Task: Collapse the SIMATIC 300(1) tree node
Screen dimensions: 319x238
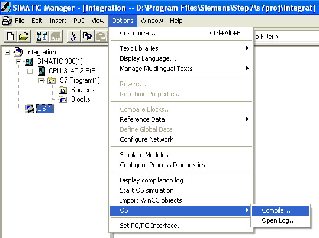Action: 18,61
